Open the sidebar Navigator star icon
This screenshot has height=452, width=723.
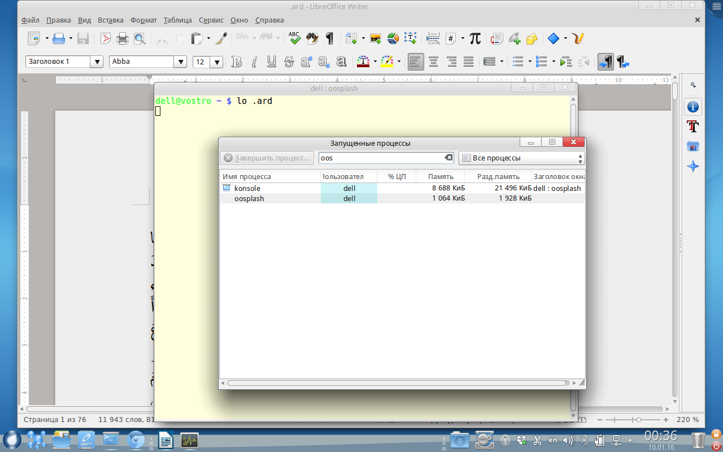click(692, 167)
